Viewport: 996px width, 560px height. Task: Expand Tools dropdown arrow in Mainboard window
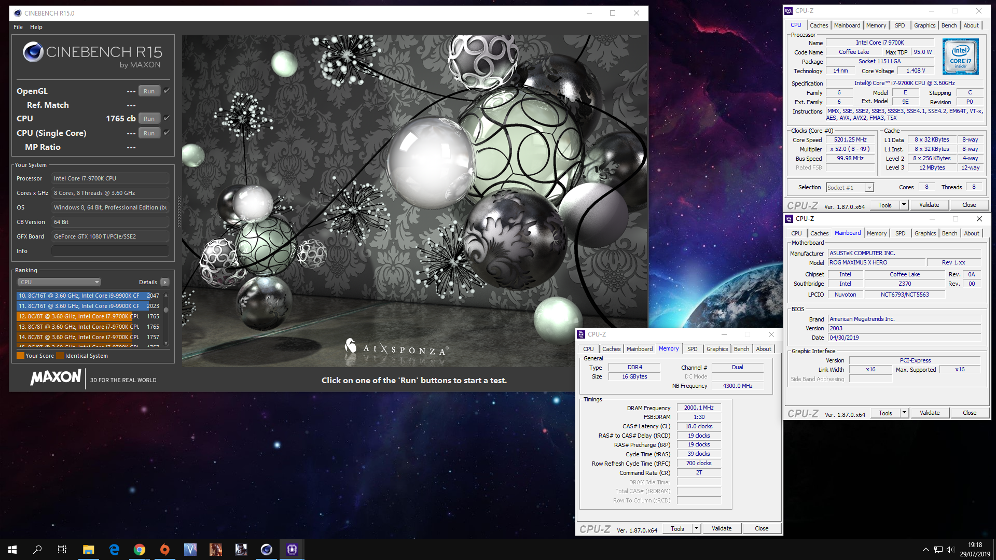click(904, 413)
